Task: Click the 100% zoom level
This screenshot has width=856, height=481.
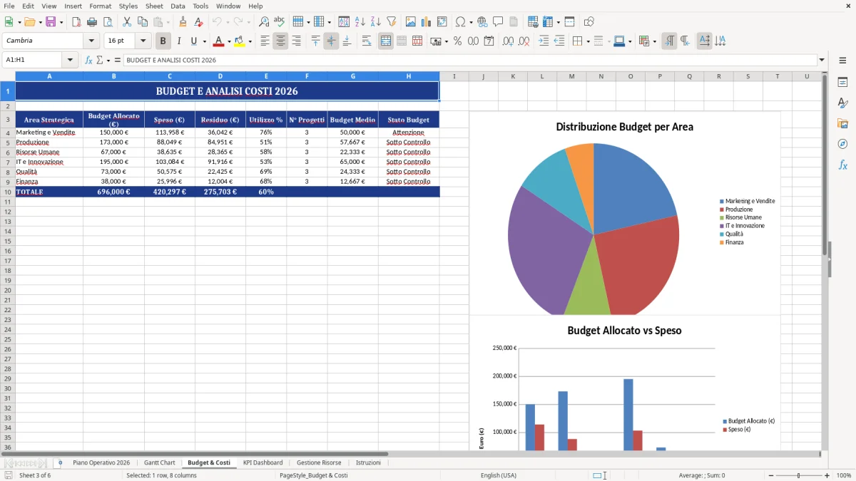Action: point(844,475)
